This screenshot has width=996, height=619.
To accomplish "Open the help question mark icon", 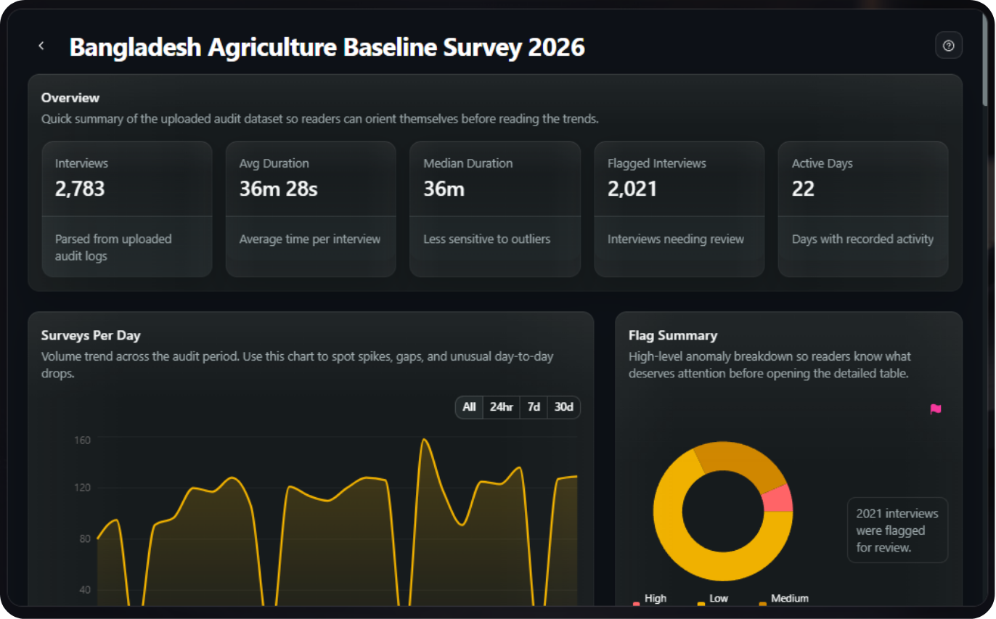I will click(x=948, y=46).
